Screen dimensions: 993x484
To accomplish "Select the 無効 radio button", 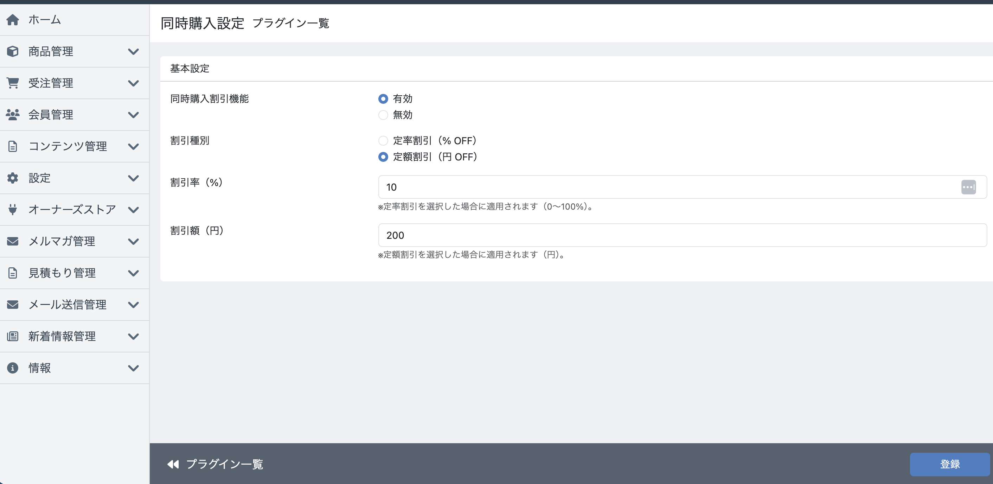I will (383, 115).
